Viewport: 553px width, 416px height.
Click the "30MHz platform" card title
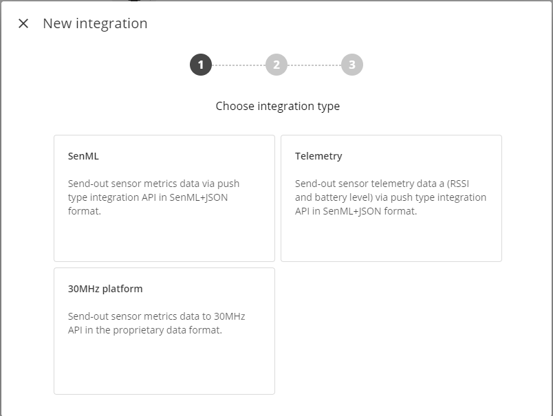[x=105, y=289]
